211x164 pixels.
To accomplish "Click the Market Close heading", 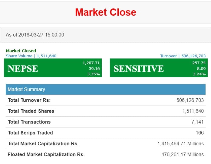I will [x=106, y=12].
